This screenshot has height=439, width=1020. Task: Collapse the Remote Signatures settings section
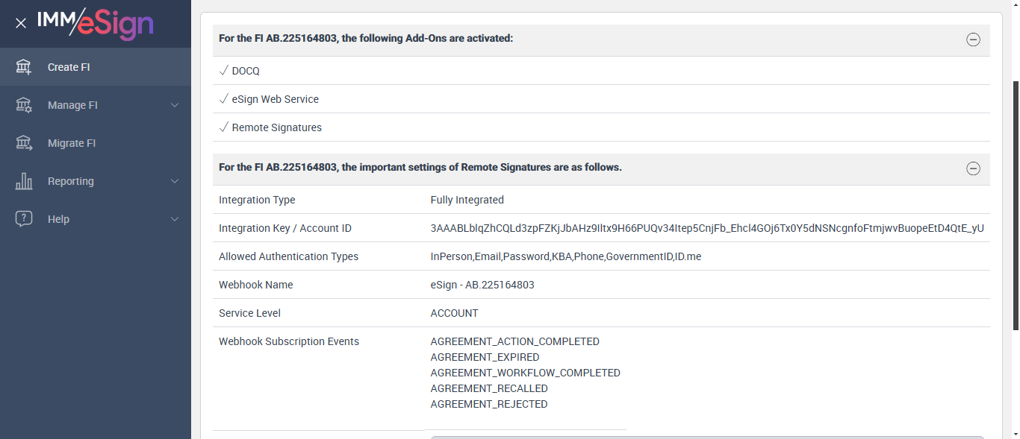(x=973, y=168)
